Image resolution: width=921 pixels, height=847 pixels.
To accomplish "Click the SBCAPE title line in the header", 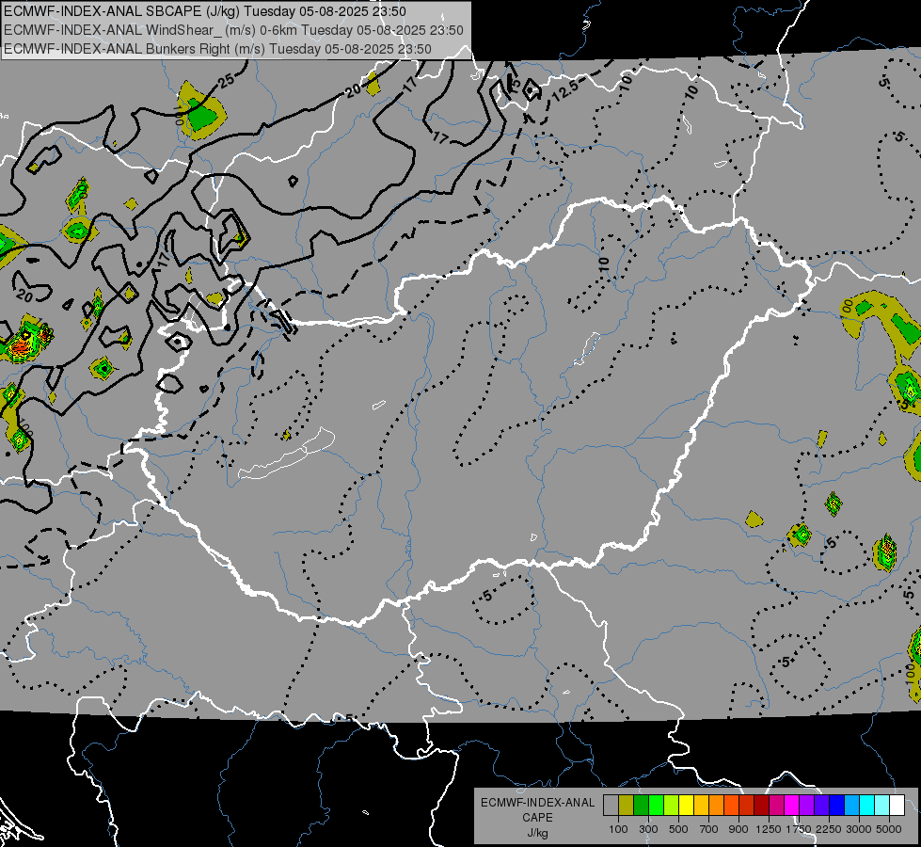I will 204,11.
